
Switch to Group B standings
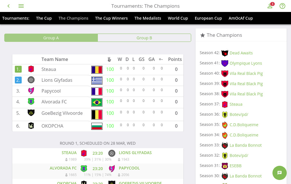pyautogui.click(x=144, y=38)
